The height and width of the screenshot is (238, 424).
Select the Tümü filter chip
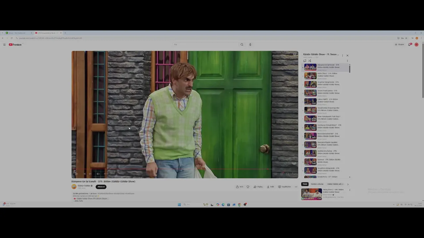(x=305, y=184)
